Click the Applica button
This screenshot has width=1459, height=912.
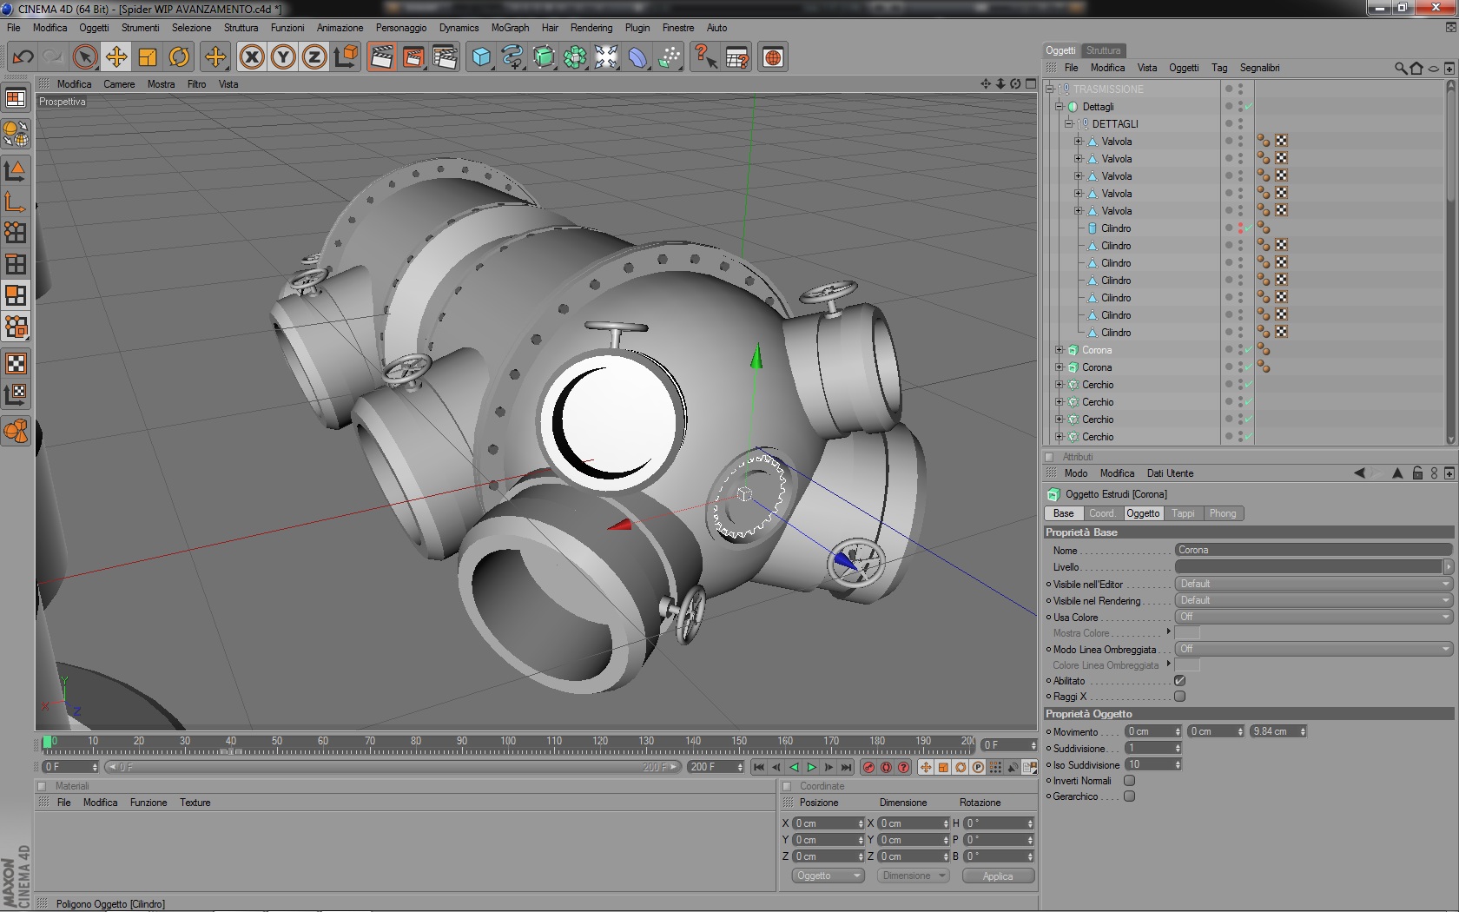click(x=998, y=876)
